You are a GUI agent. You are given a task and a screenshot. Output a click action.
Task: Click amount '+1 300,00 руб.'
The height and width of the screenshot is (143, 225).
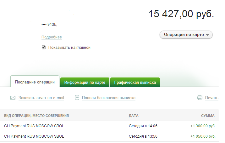click(x=203, y=126)
